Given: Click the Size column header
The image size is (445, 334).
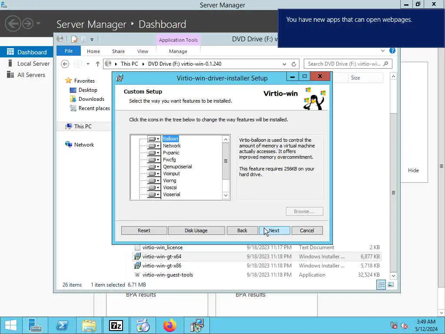Looking at the screenshot, I should 365,78.
